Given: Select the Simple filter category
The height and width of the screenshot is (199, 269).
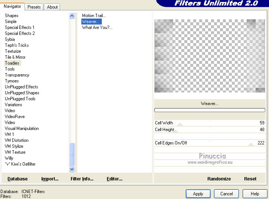Looking at the screenshot, I should click(11, 22).
